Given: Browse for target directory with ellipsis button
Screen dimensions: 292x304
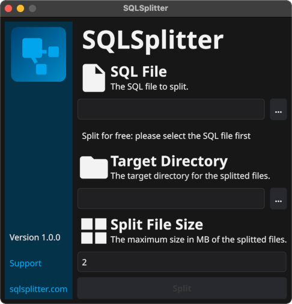Looking at the screenshot, I should (278, 199).
